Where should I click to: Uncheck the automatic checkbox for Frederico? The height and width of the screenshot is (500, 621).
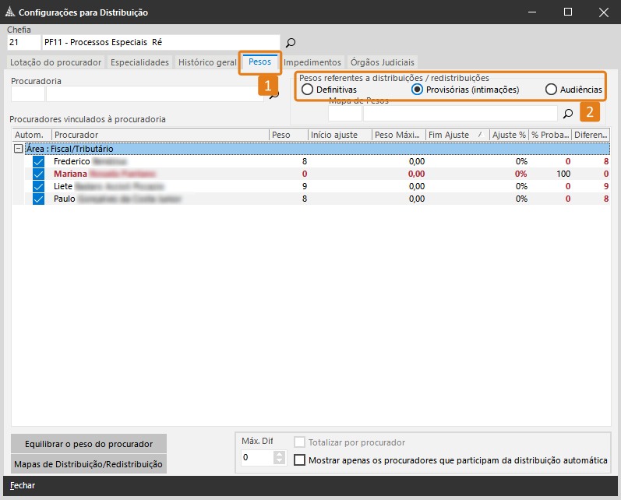click(x=39, y=161)
